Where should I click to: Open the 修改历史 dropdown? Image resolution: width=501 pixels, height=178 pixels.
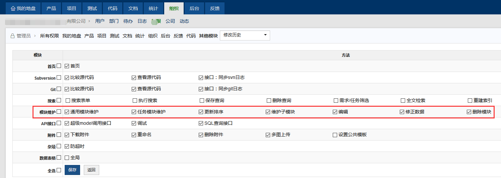pos(245,35)
